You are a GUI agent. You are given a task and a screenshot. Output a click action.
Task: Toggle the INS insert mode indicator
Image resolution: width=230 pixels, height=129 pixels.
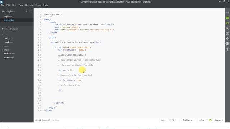(x=163, y=120)
